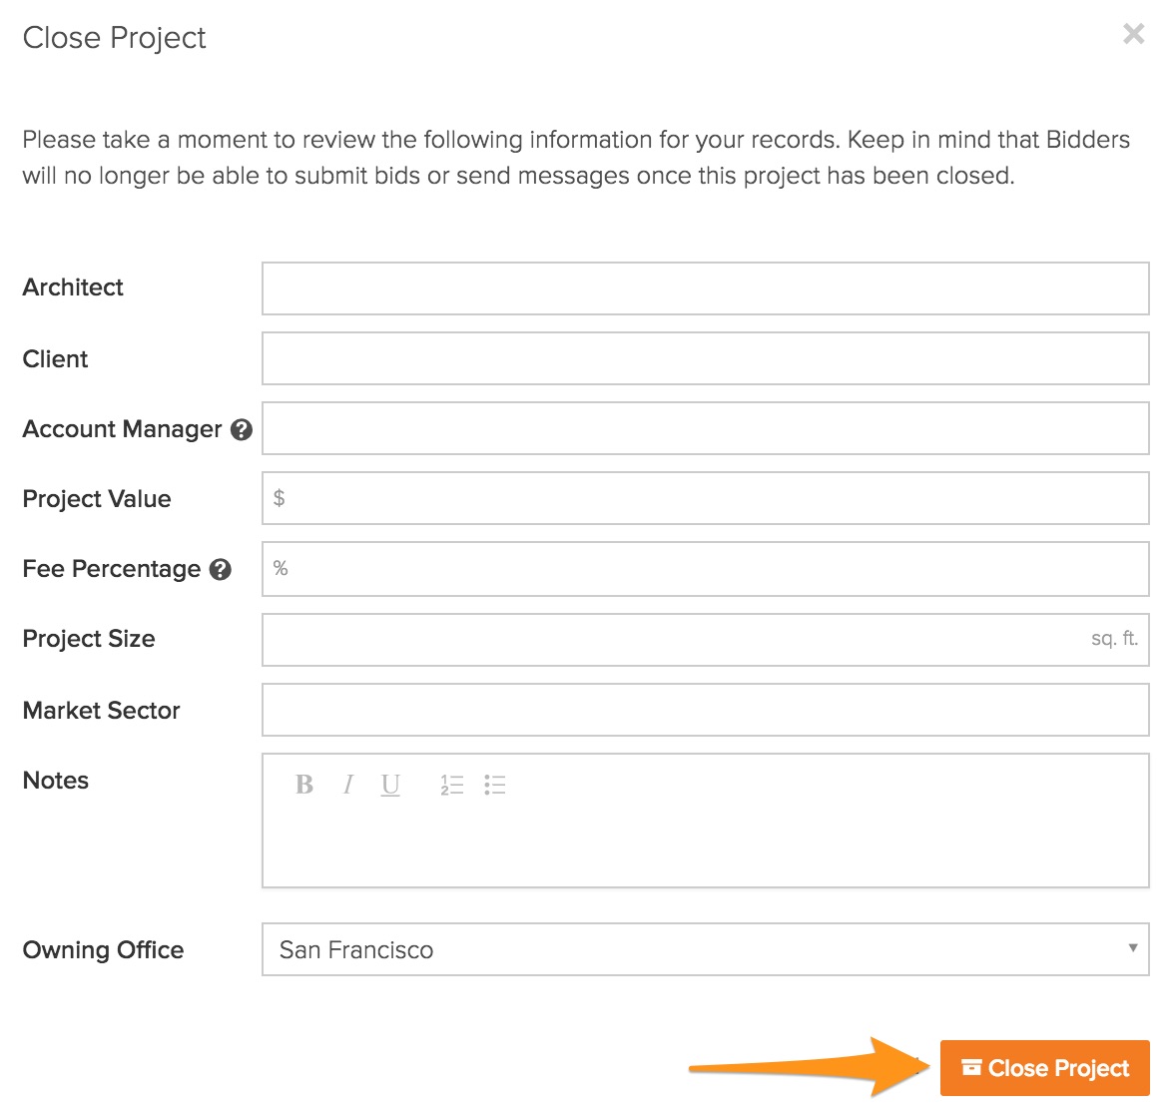
Task: Click the Fee Percentage input field
Action: (705, 569)
